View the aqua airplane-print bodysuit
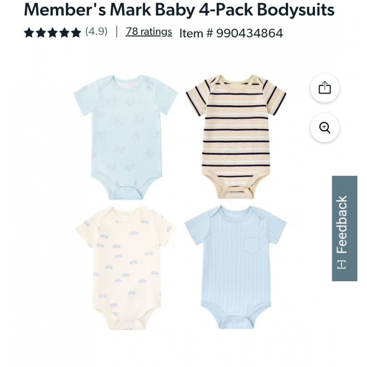Image resolution: width=367 pixels, height=367 pixels. [126, 137]
